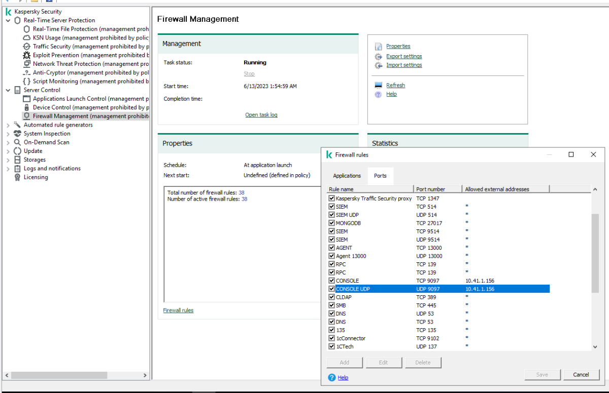Open the task log link

(x=261, y=115)
